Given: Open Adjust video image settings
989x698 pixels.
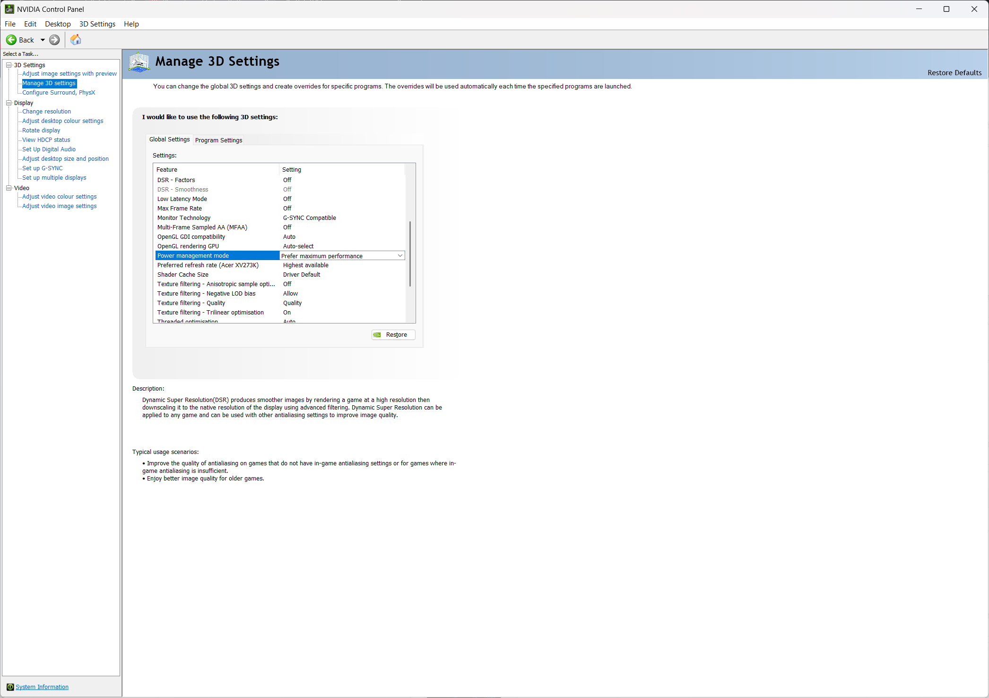Looking at the screenshot, I should (59, 206).
